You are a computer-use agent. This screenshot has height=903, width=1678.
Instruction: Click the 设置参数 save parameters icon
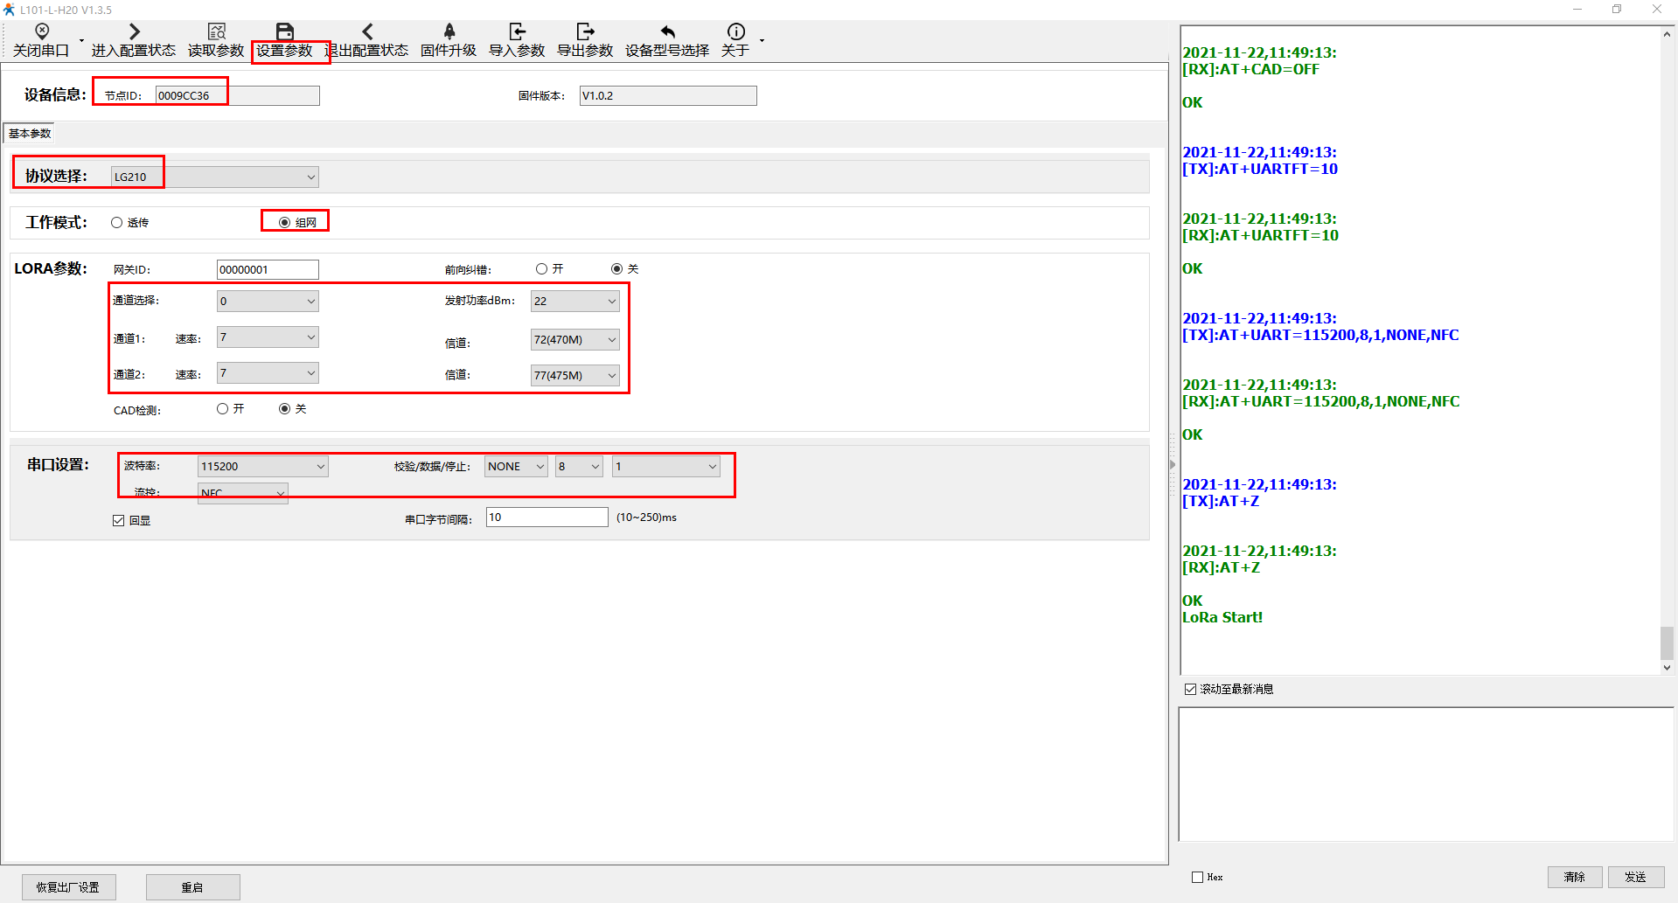tap(284, 32)
